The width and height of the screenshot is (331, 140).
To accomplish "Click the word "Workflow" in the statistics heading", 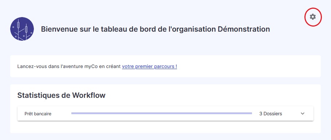I will click(x=88, y=95).
